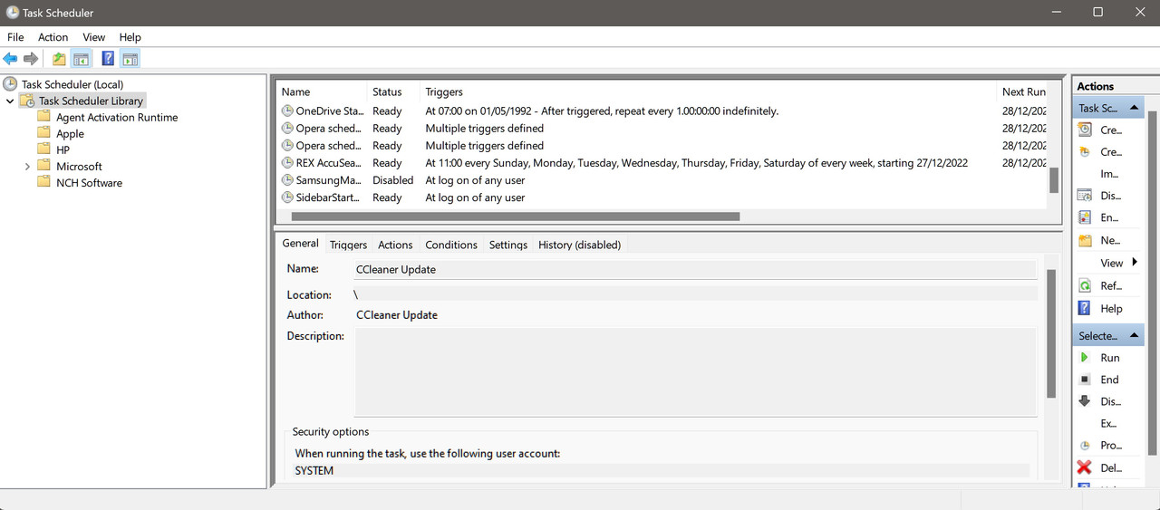The height and width of the screenshot is (510, 1160).
Task: Open the File menu
Action: [x=15, y=37]
